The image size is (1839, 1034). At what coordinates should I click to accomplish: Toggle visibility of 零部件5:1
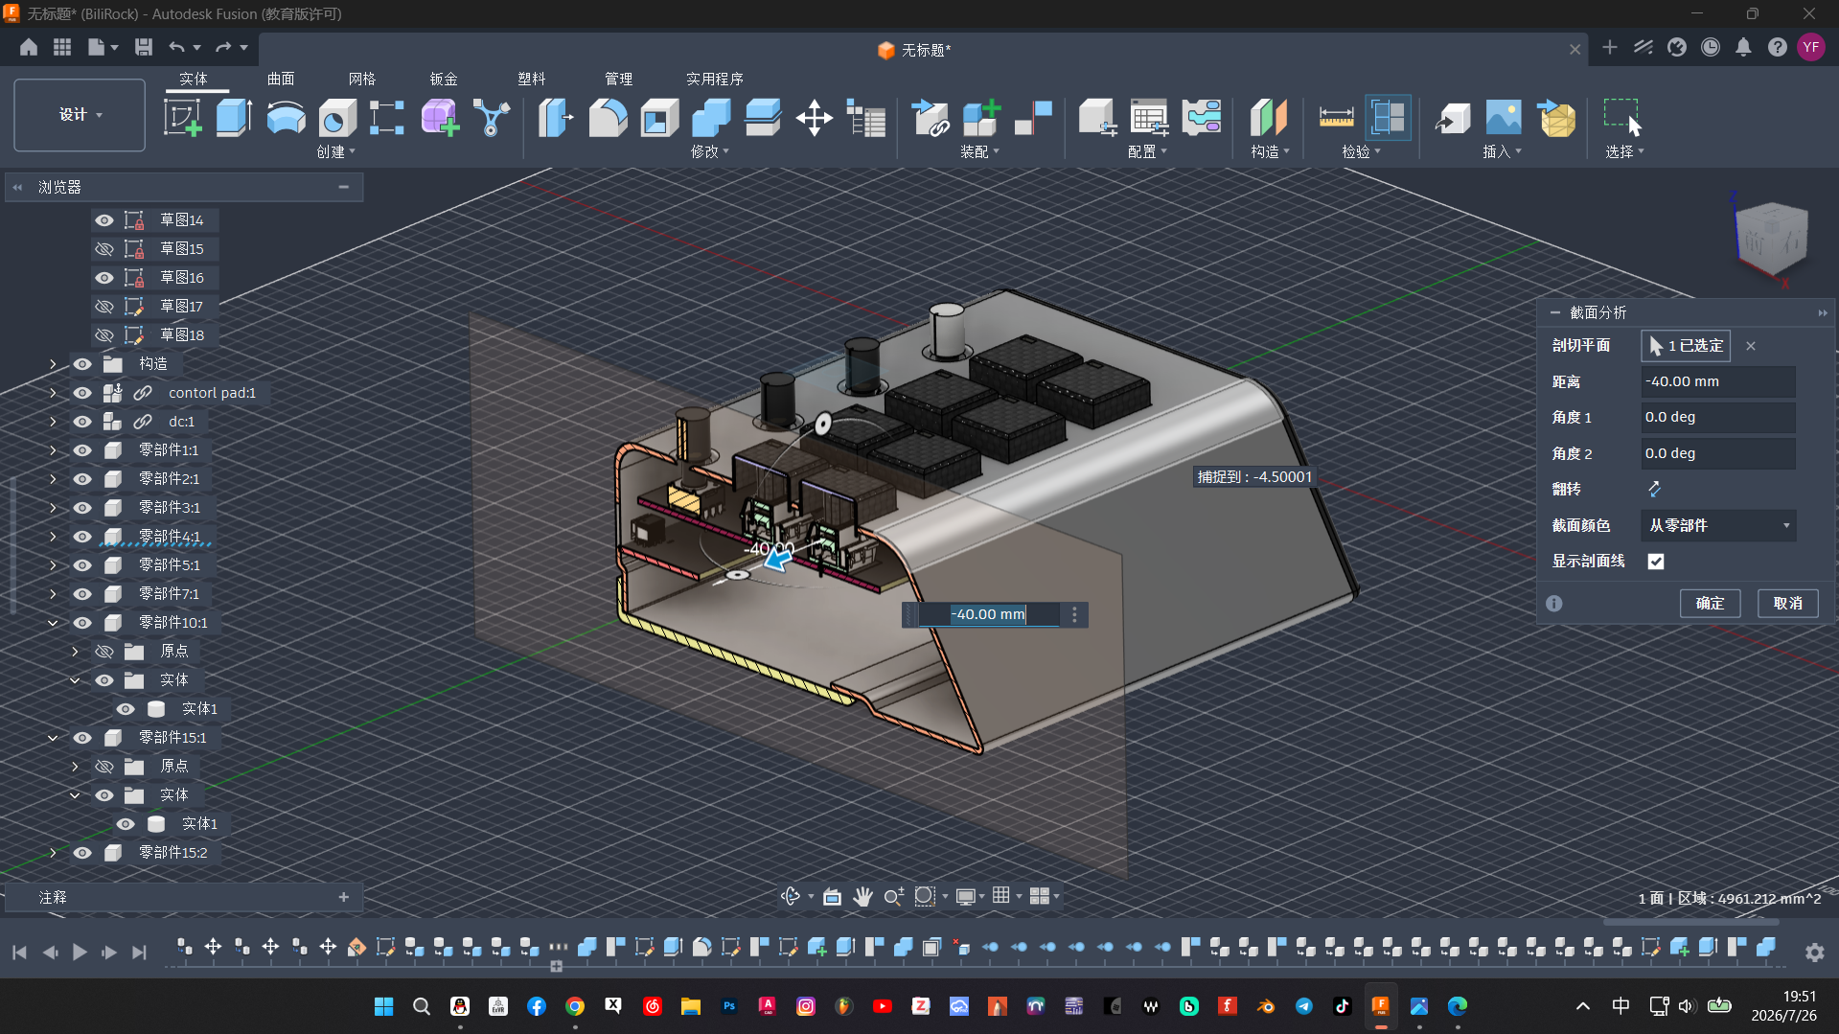coord(82,565)
